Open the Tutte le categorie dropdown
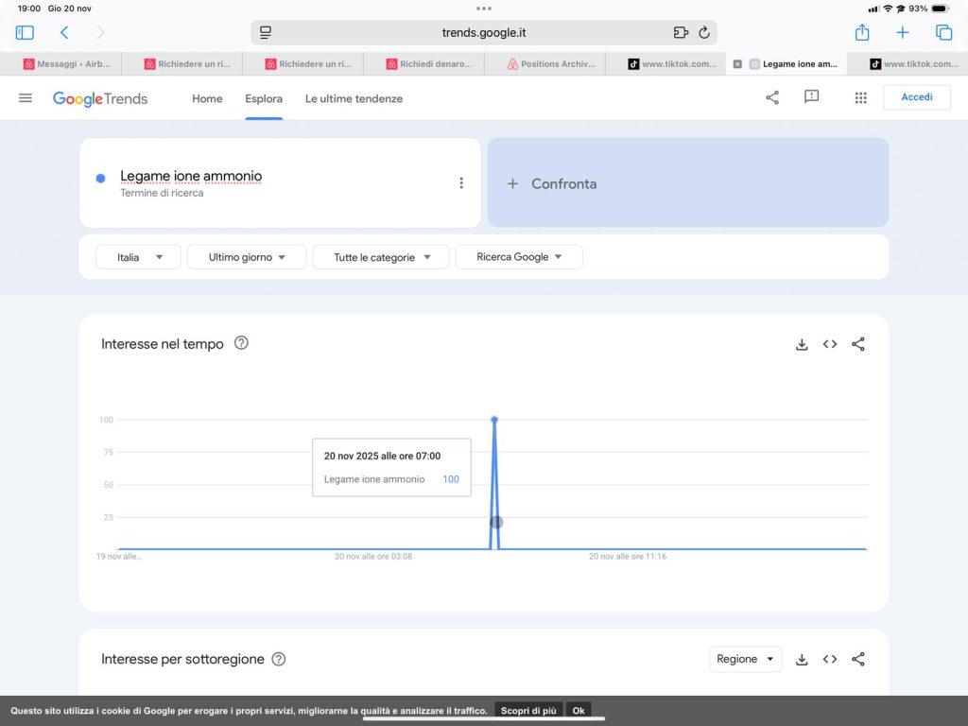The height and width of the screenshot is (726, 968). coord(380,257)
